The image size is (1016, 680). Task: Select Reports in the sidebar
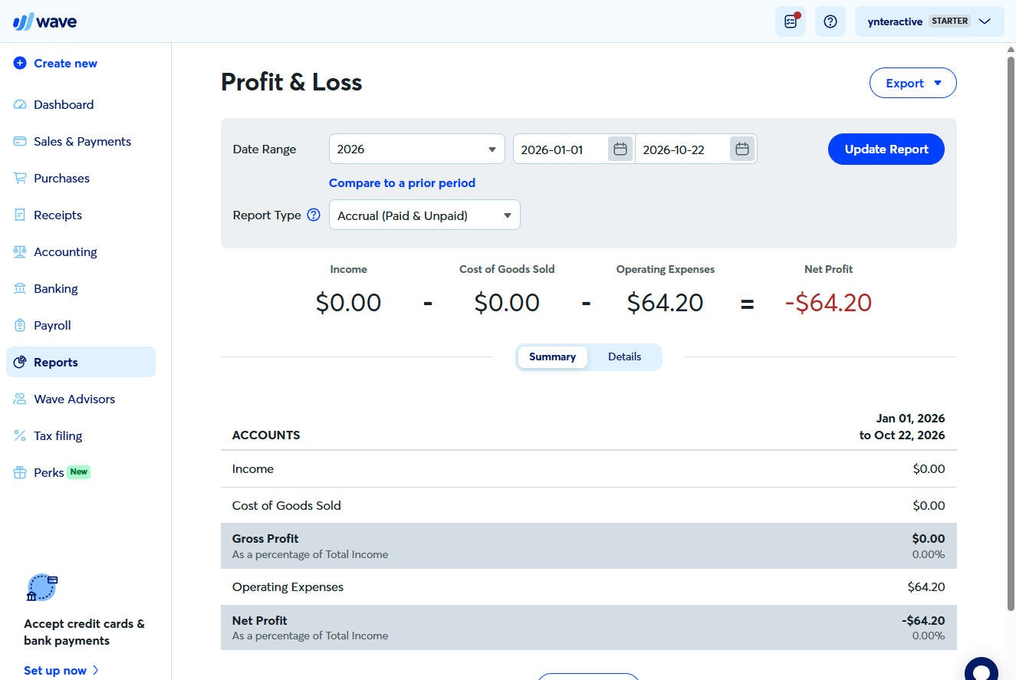(81, 362)
